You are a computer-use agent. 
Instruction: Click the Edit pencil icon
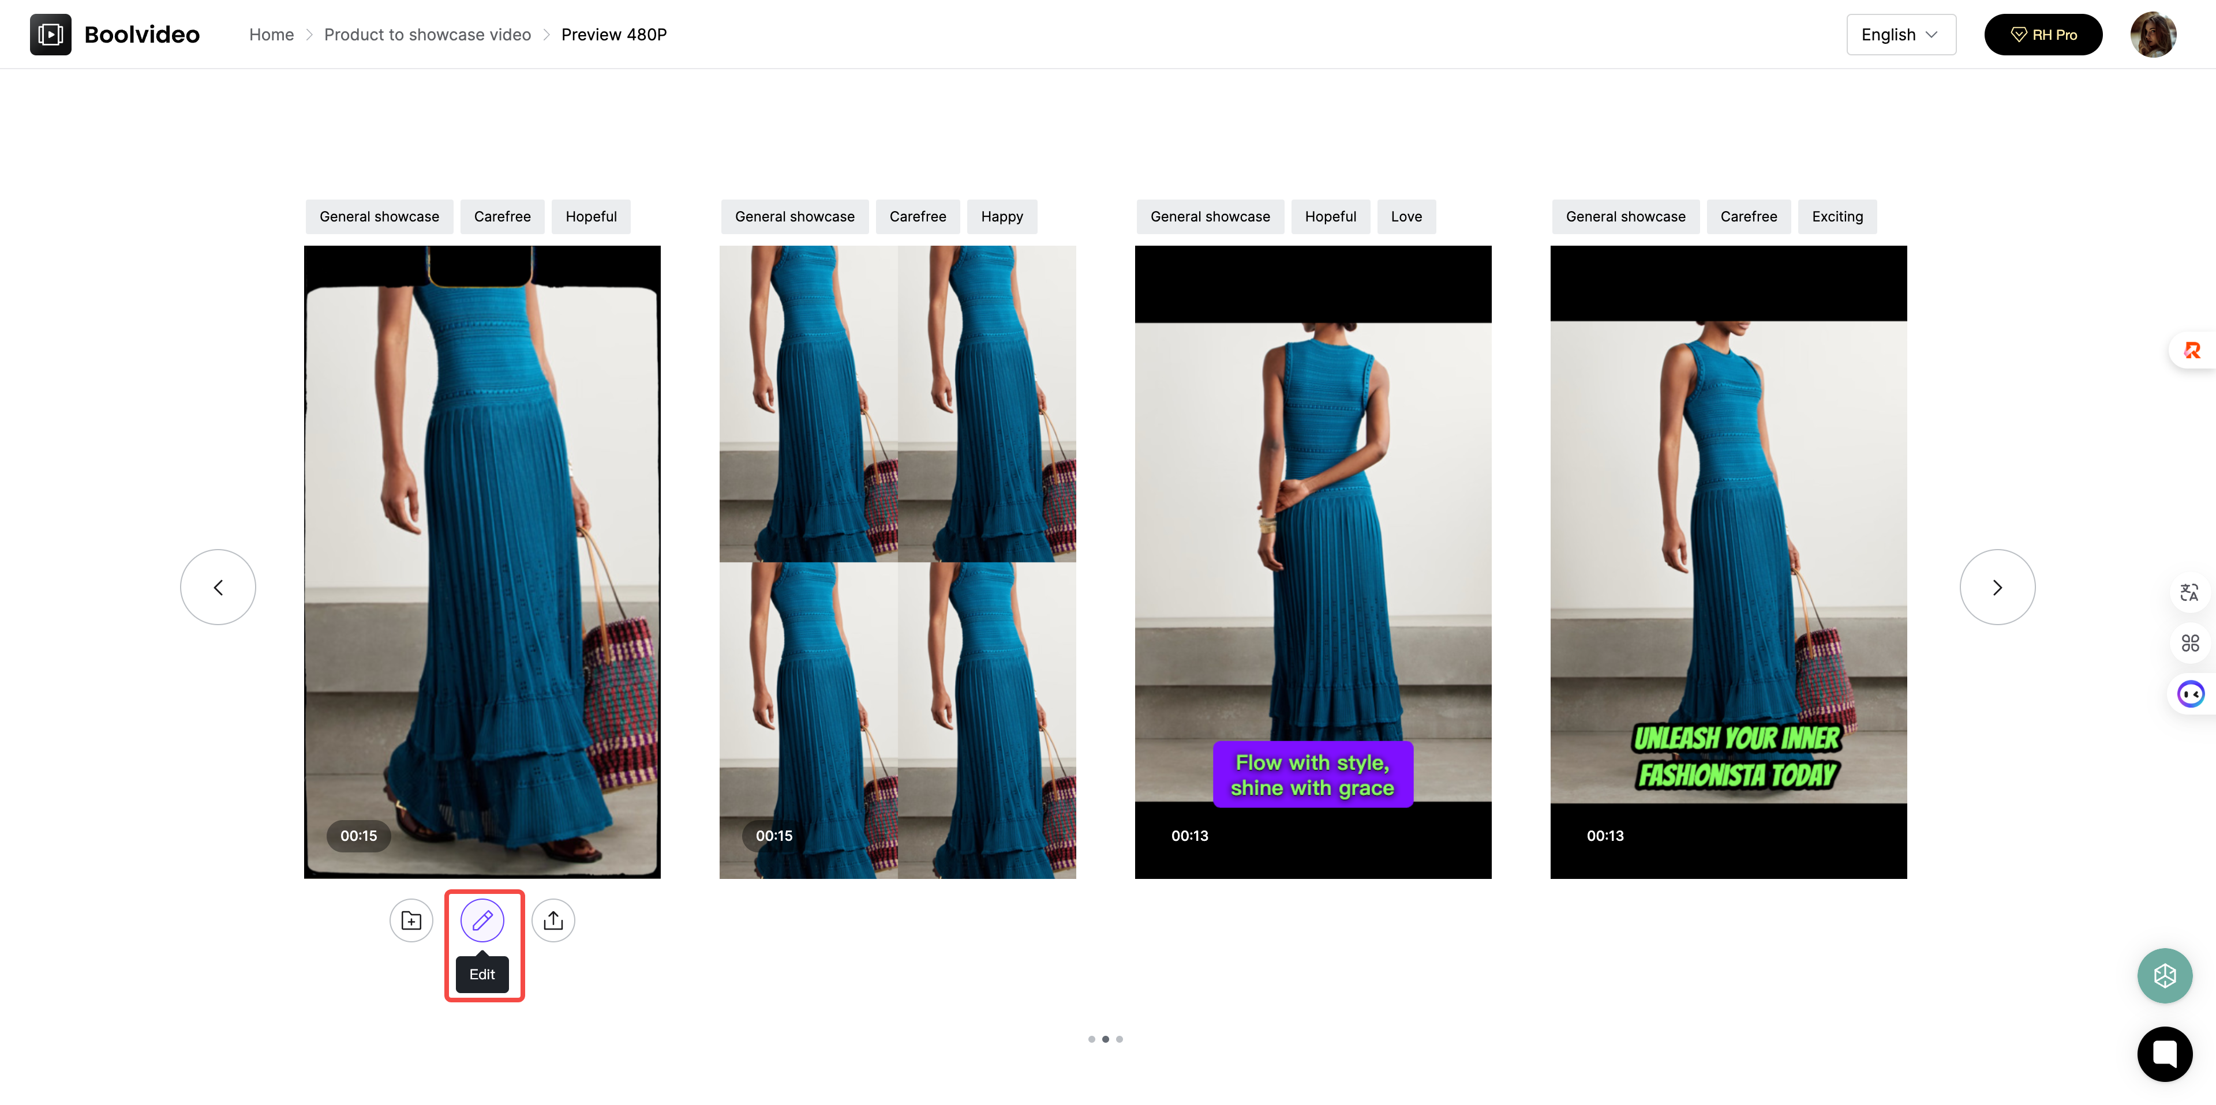pyautogui.click(x=482, y=921)
